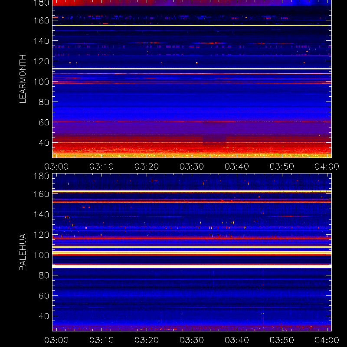Click 03:30 time label under Palehua plot
The width and height of the screenshot is (347, 347).
click(192, 340)
